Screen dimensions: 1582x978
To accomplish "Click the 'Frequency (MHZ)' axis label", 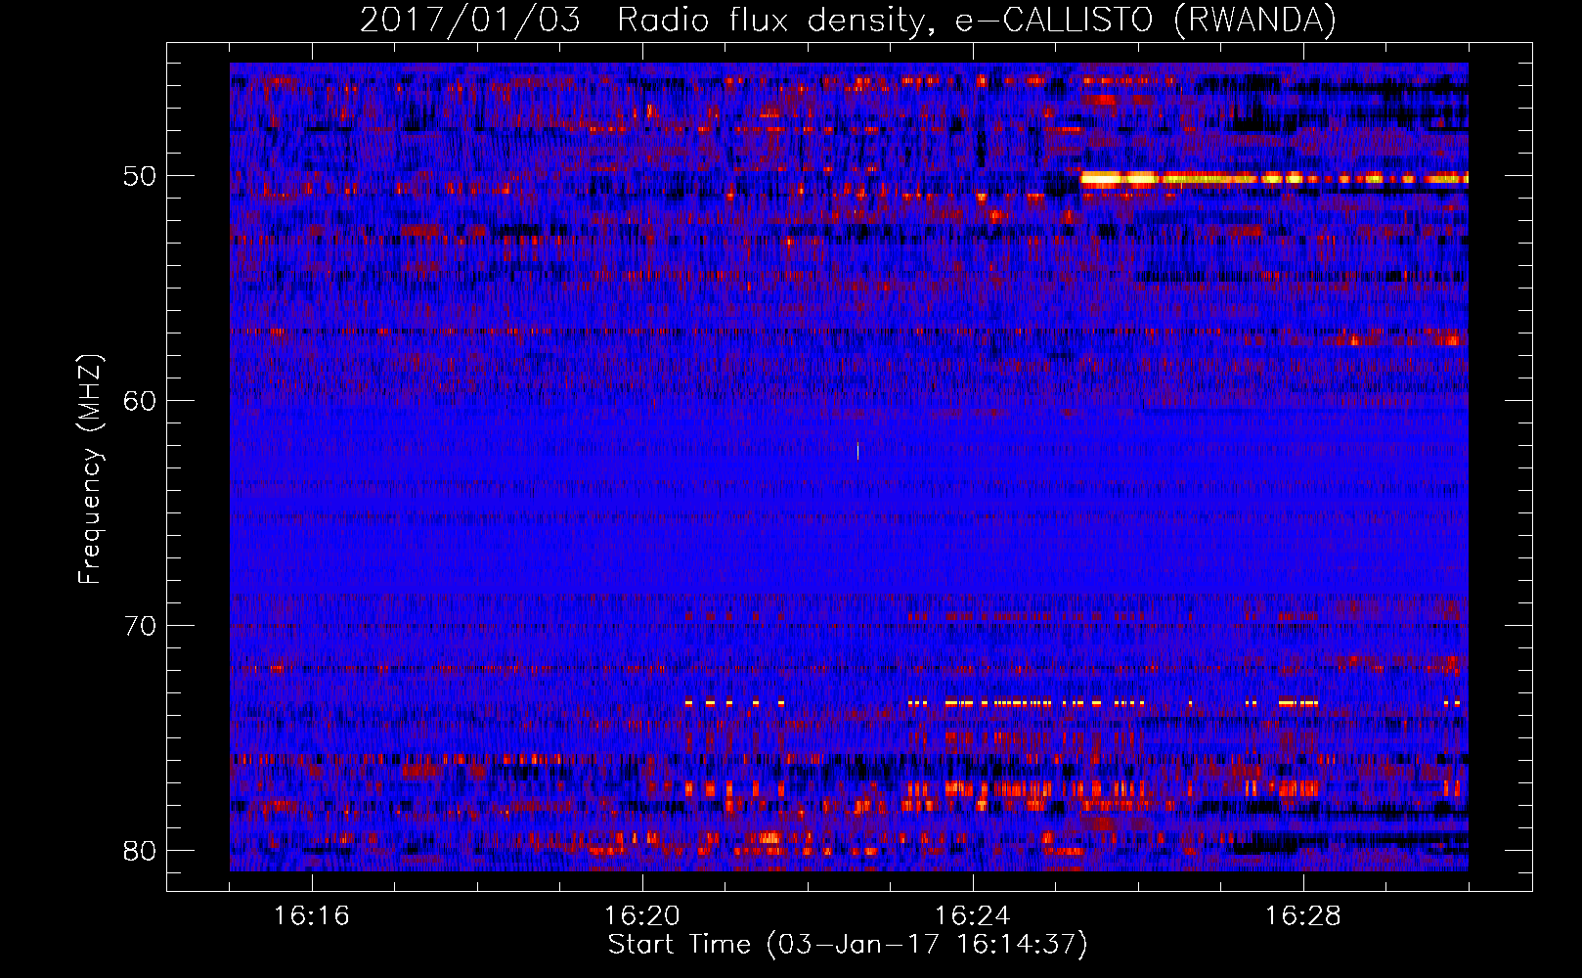I will pos(90,469).
